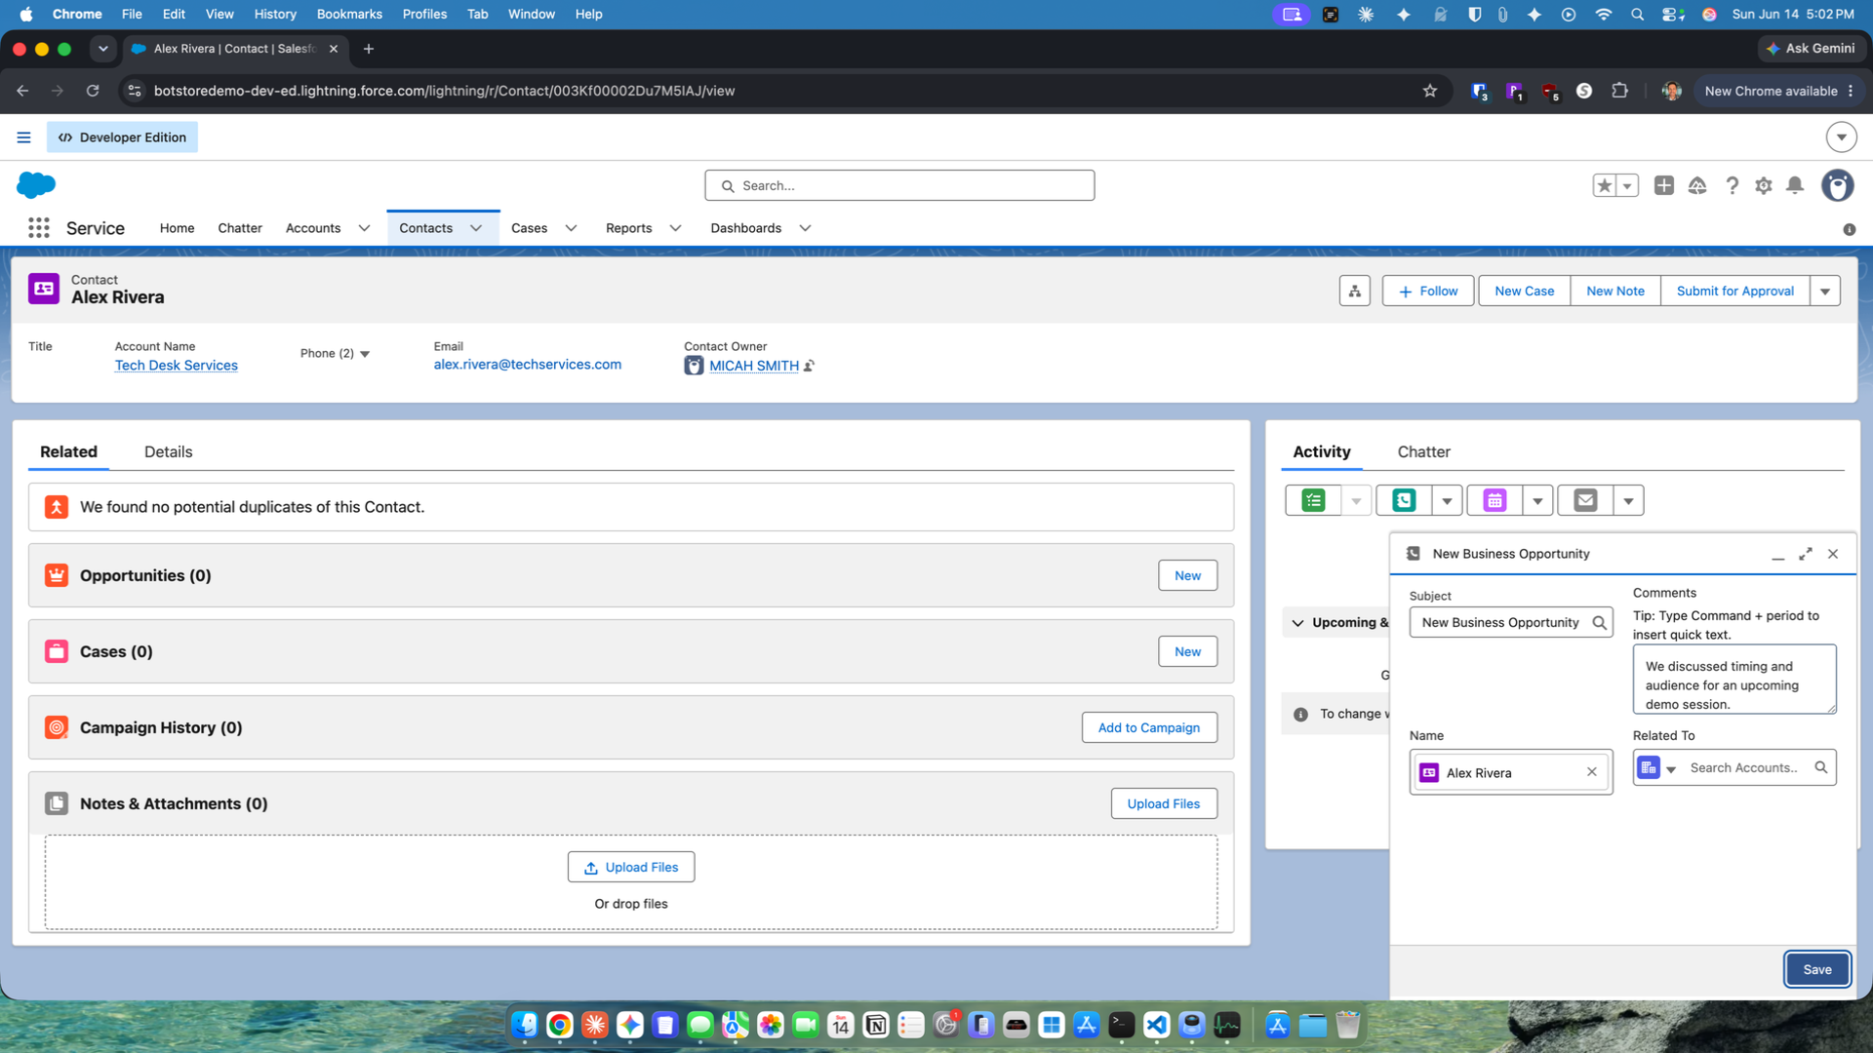Open Notion from the Dock

876,1025
